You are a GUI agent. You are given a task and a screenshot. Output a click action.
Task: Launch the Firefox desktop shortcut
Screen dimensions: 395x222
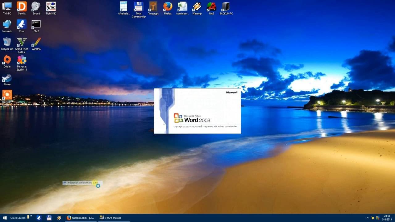pos(168,8)
